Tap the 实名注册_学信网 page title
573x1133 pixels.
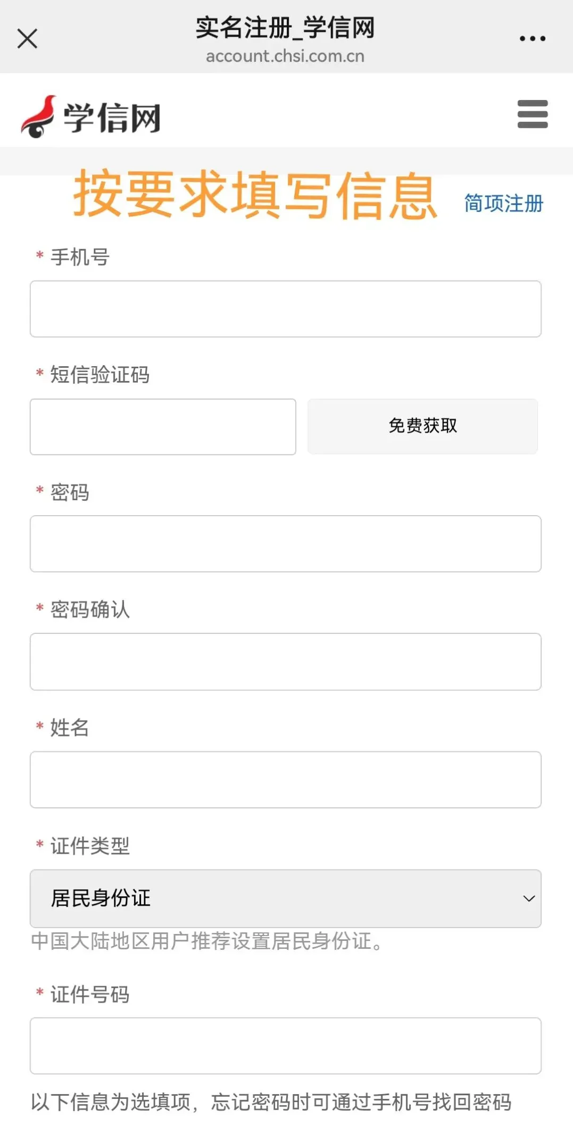(285, 28)
